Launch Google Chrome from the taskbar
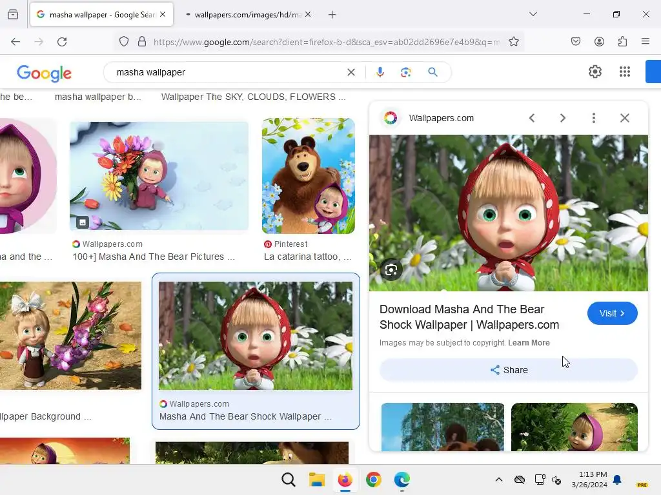 coord(374,480)
